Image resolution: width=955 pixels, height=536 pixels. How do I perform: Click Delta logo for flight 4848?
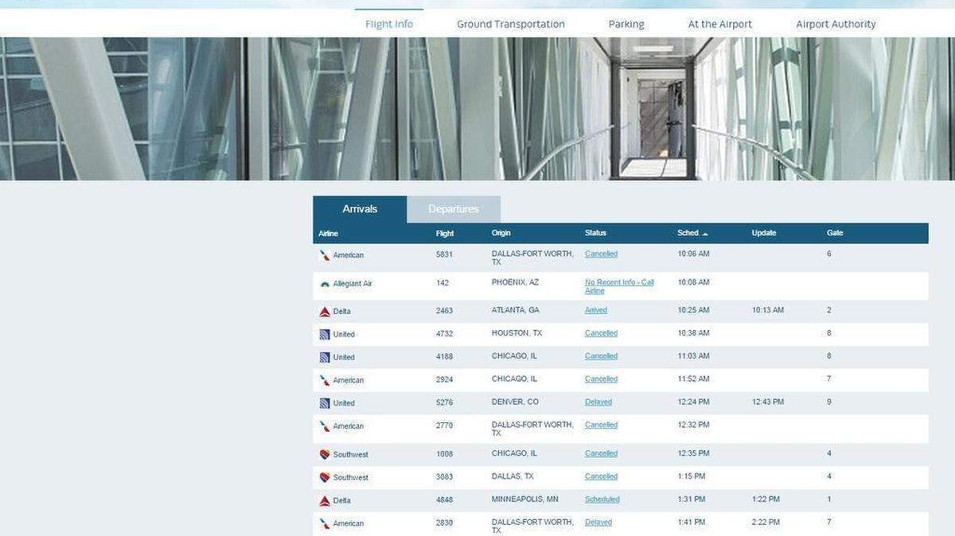pos(325,501)
